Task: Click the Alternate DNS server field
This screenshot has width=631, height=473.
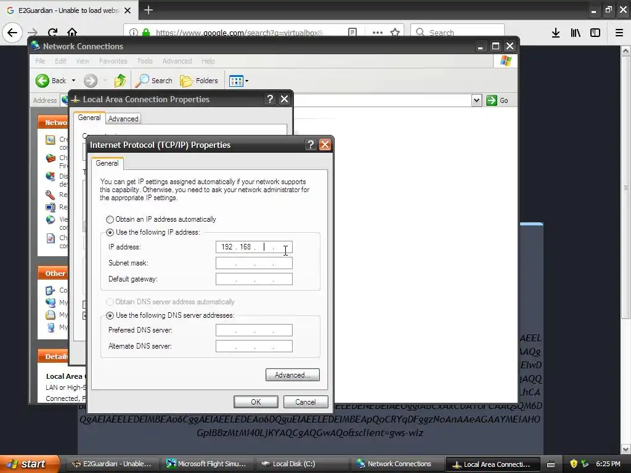Action: pos(254,346)
